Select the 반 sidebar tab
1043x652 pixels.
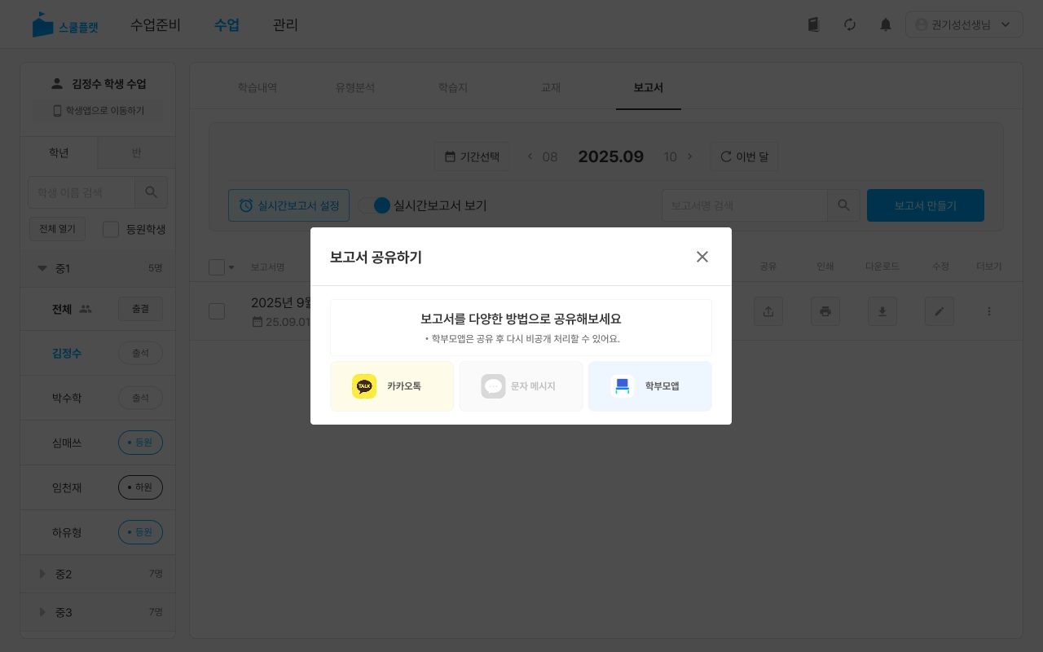click(x=137, y=152)
